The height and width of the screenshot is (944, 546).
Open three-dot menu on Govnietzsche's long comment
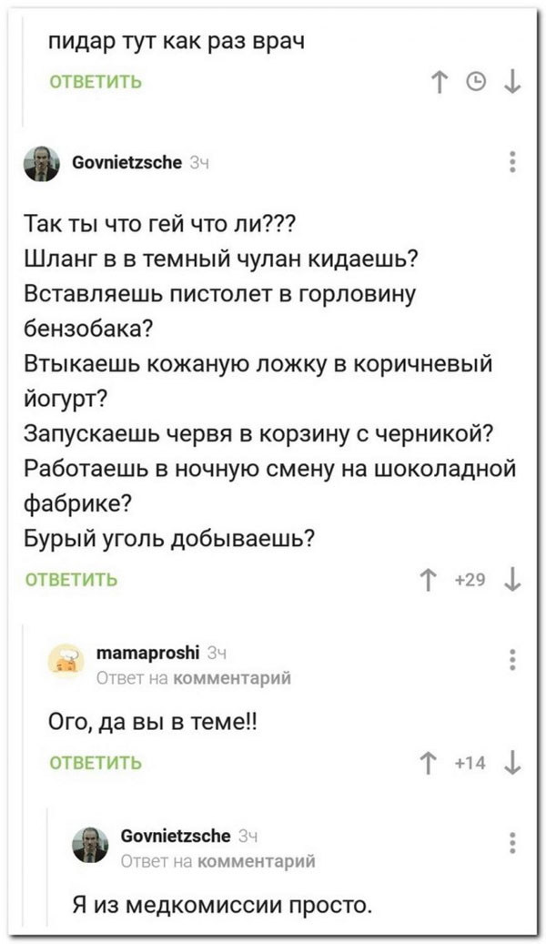tap(512, 162)
